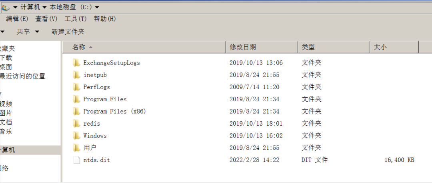This screenshot has height=183, width=432.
Task: Click the ntds.dit file icon
Action: [76, 160]
